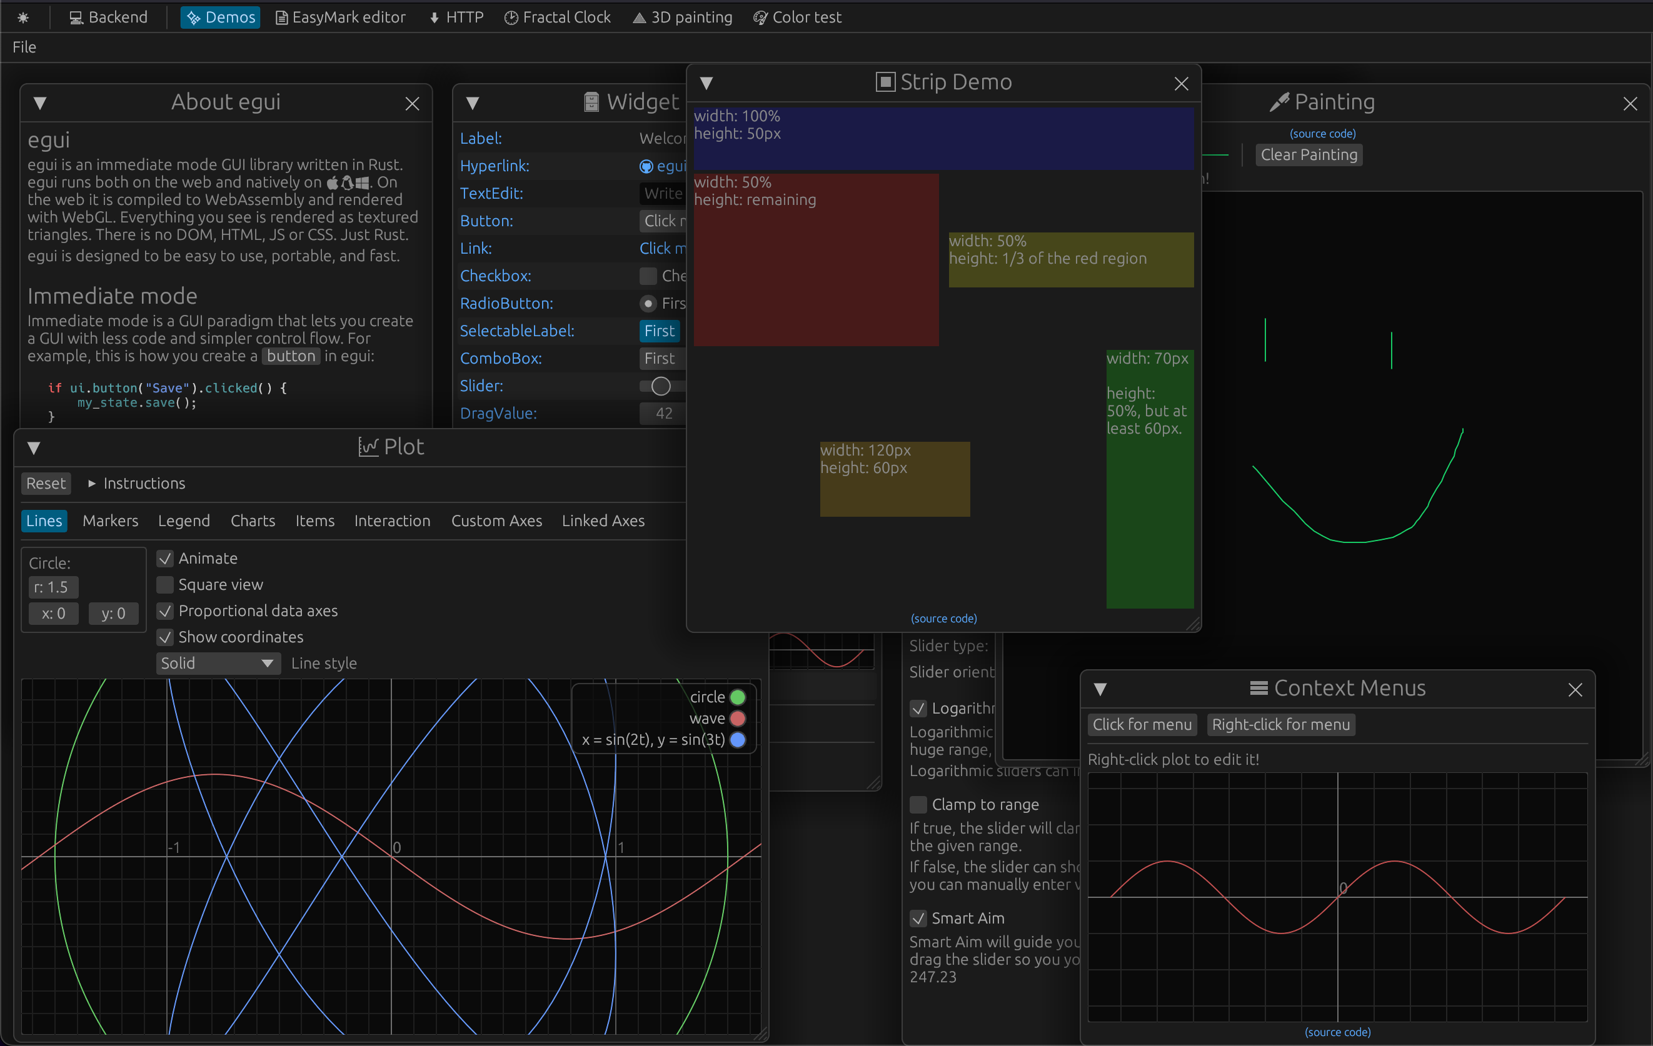Collapse the Strip Demo window

(x=707, y=82)
